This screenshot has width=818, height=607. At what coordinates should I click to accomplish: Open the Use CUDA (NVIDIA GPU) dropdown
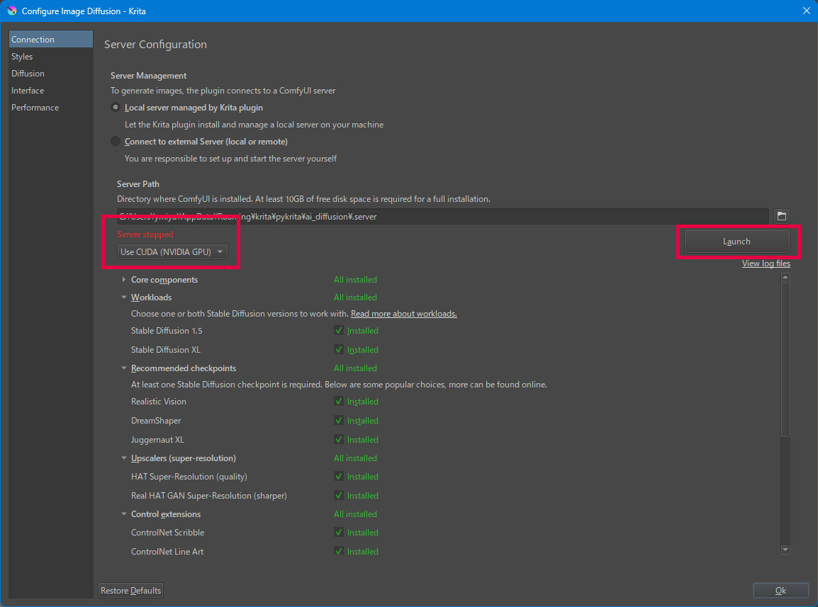pos(172,252)
